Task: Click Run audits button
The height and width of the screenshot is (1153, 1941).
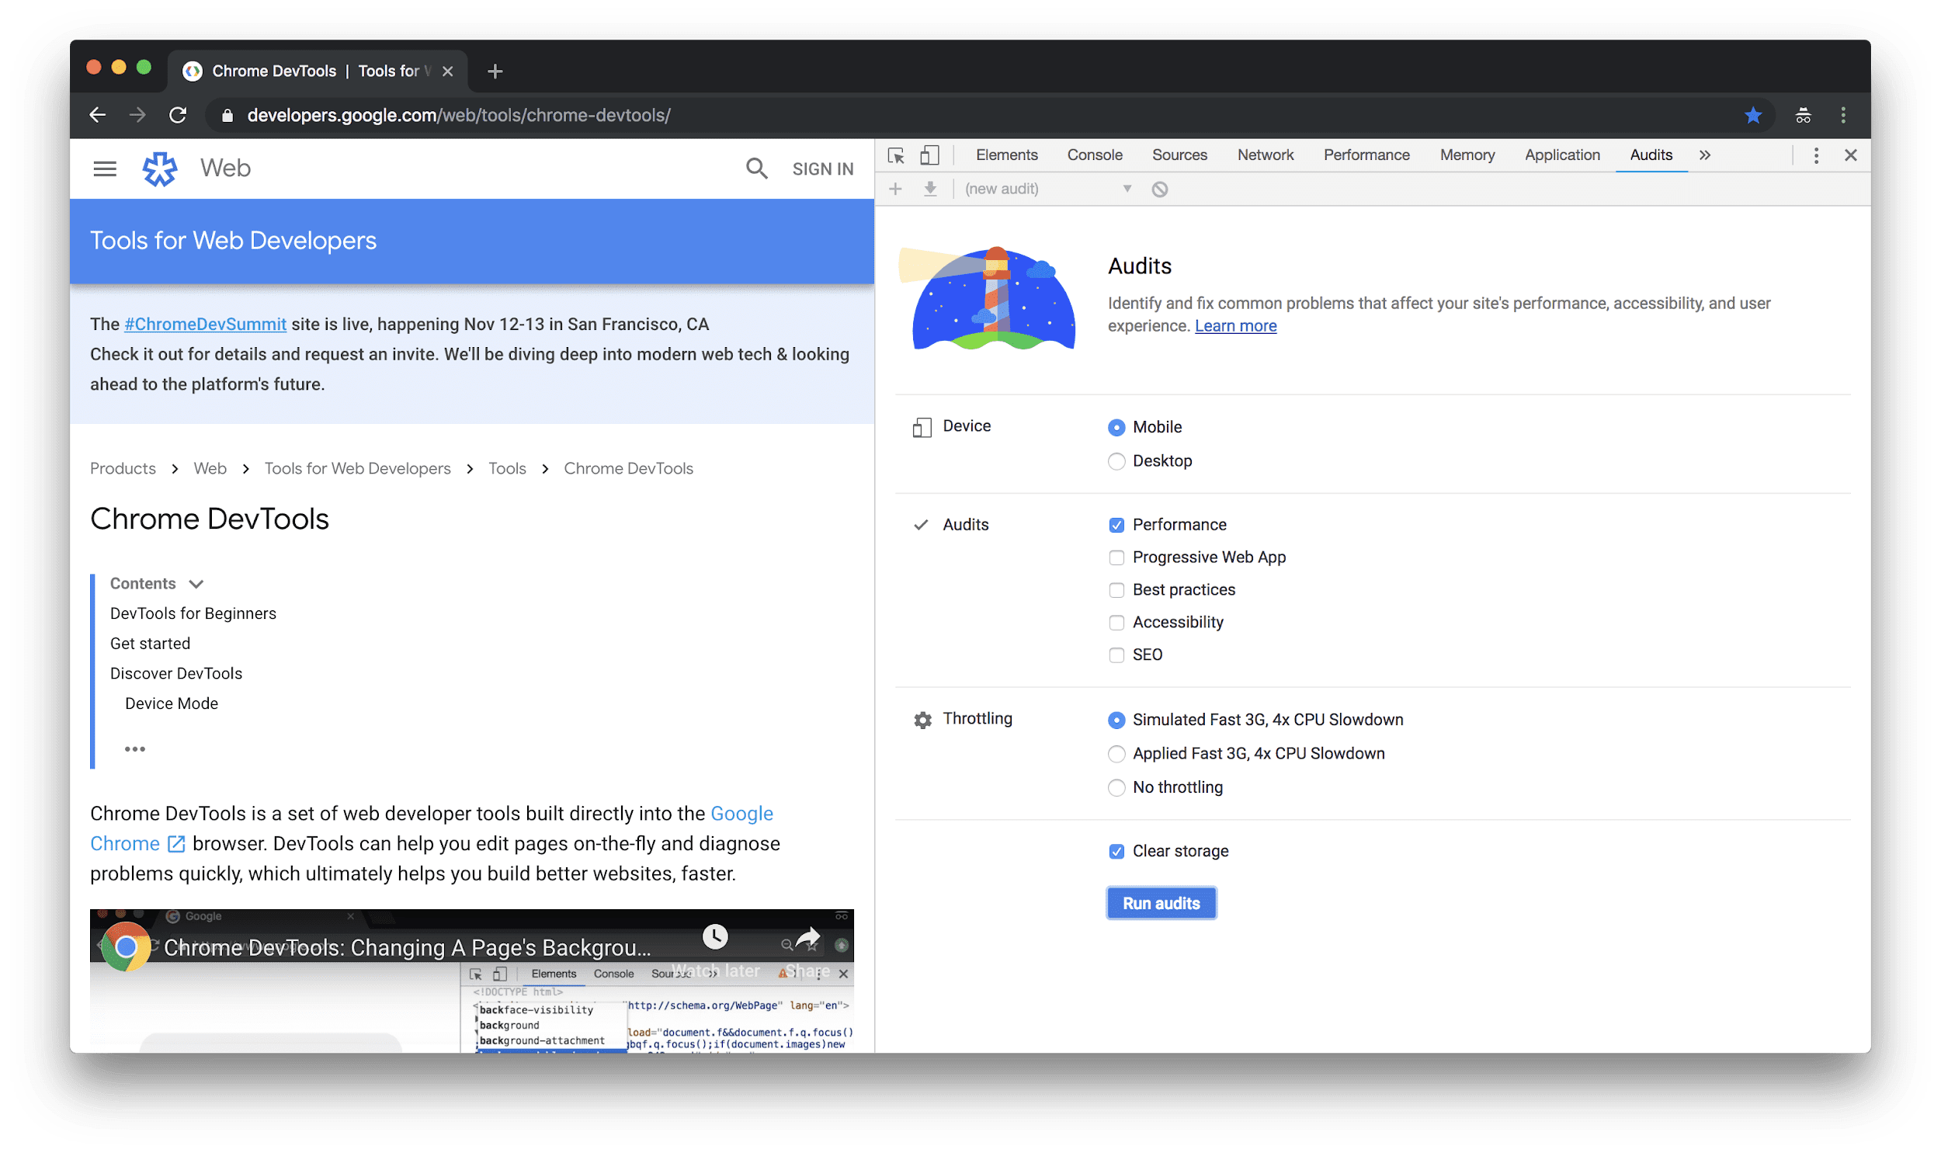Action: coord(1160,903)
